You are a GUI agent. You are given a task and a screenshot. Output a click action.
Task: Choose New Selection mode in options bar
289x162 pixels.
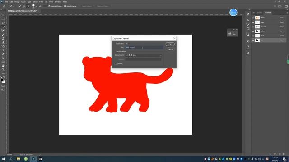point(20,6)
